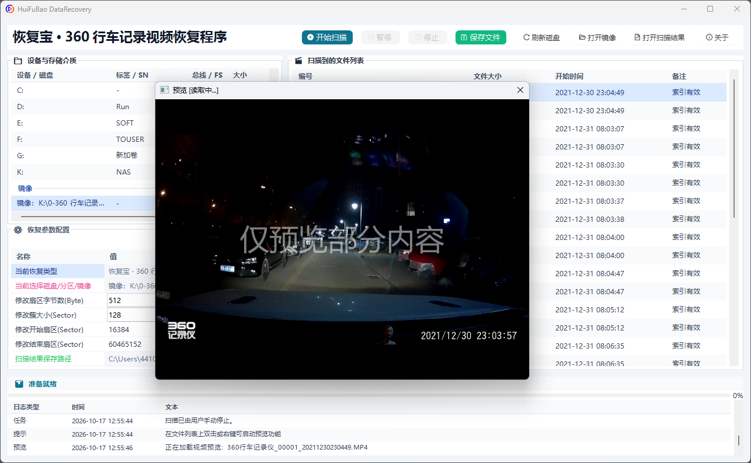Click the 日志类型 log column header
751x463 pixels.
[x=26, y=407]
